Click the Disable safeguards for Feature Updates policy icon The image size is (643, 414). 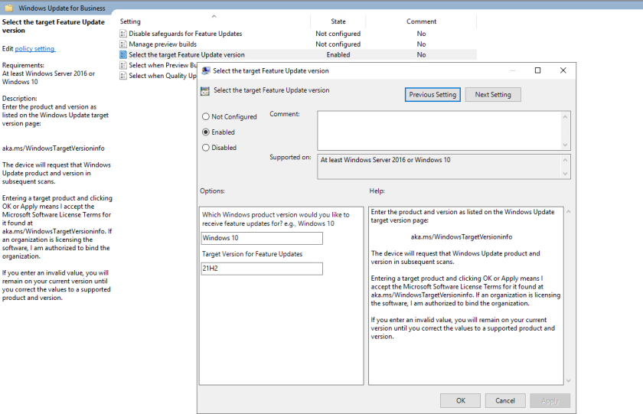(123, 34)
